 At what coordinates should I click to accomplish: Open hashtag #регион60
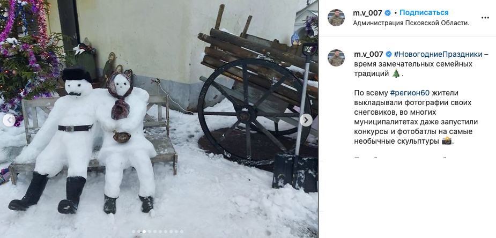tap(410, 93)
